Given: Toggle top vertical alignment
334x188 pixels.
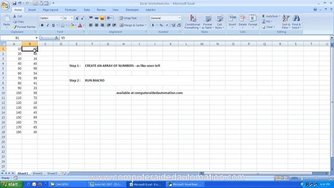Looking at the screenshot, I should [x=91, y=18].
